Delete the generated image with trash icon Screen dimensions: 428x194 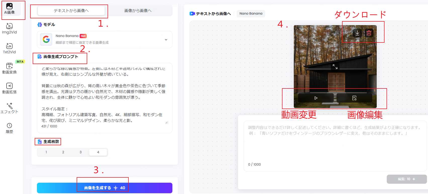pos(369,33)
